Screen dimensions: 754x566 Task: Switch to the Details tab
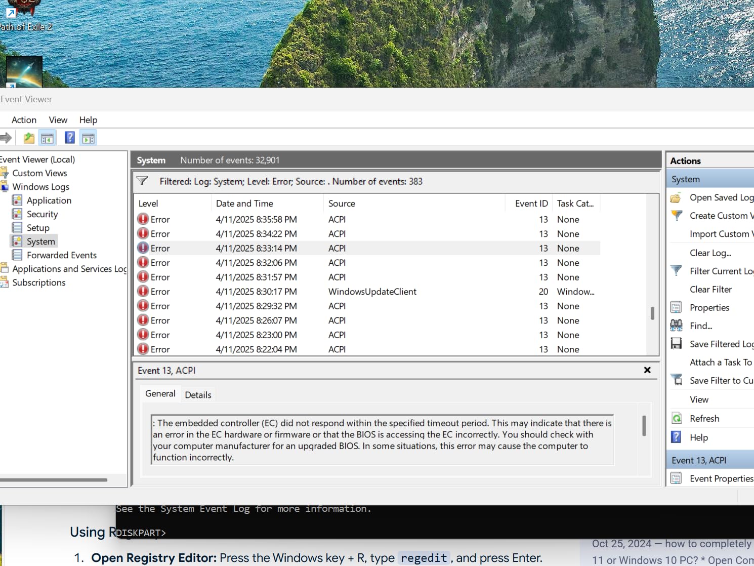(198, 395)
